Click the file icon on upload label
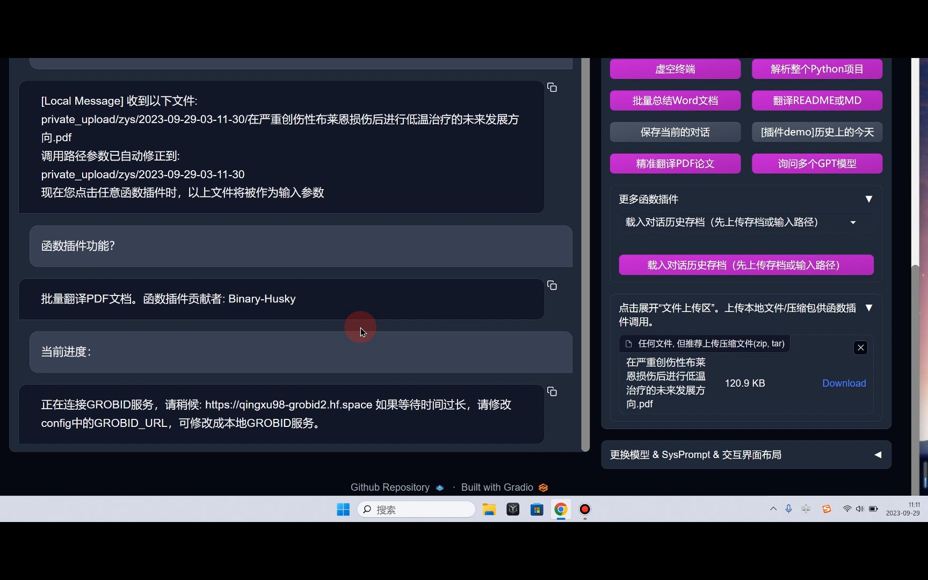928x580 pixels. (628, 344)
